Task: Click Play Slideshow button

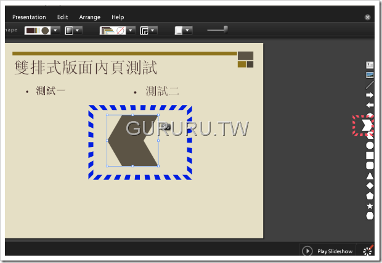Action: point(328,251)
